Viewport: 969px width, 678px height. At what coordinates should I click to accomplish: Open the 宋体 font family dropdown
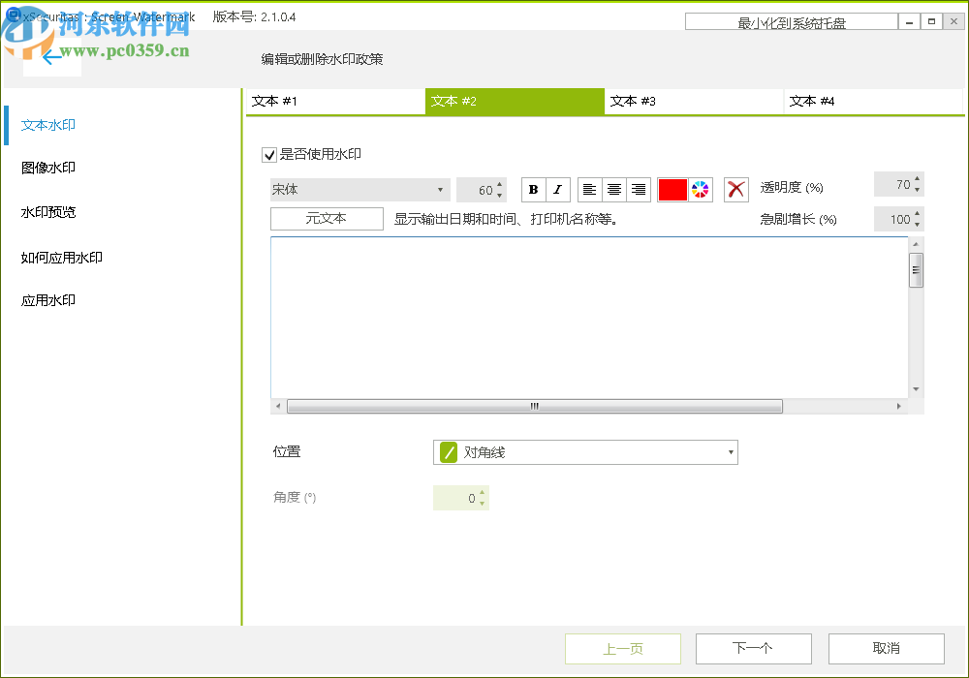pos(359,189)
